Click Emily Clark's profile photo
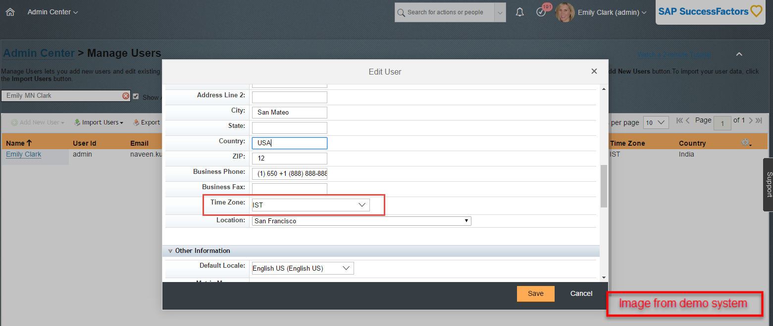The width and height of the screenshot is (773, 326). tap(565, 12)
